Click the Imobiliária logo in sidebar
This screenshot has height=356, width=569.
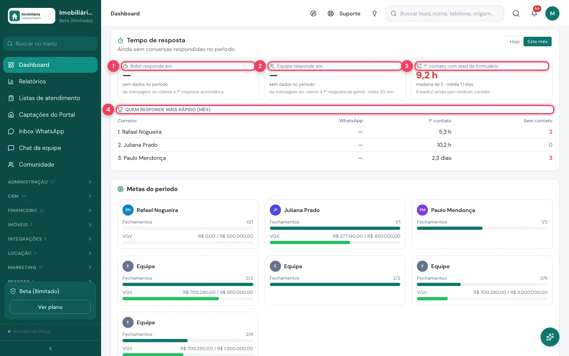coord(32,16)
